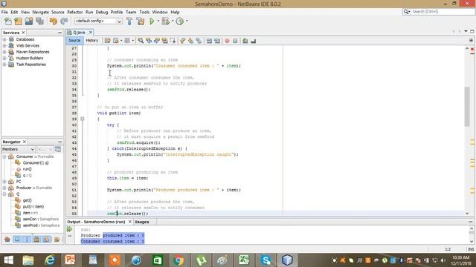Switch to History view button
Screen dimensions: 476x267
[x=92, y=41]
